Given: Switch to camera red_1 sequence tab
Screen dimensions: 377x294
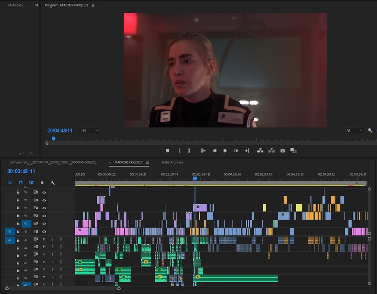Looking at the screenshot, I should pyautogui.click(x=53, y=162).
